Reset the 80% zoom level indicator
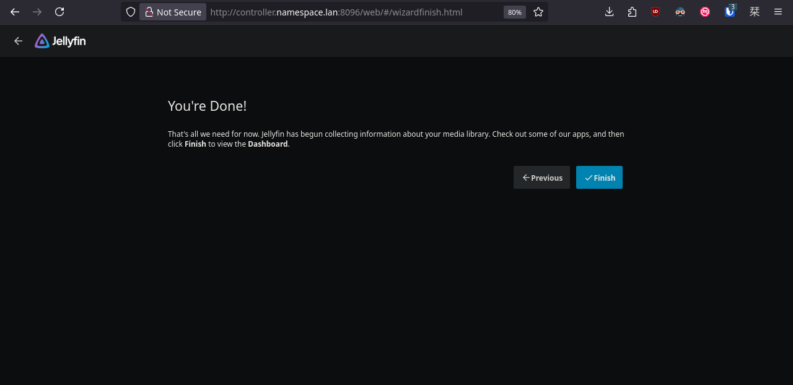Screen dimensions: 793x385 click(515, 12)
